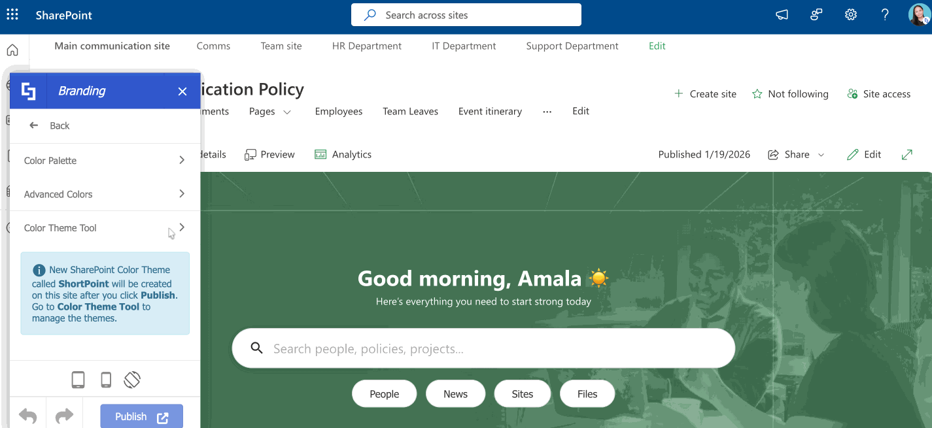Viewport: 932px width, 428px height.
Task: Select the mobile phone preview icon
Action: [x=106, y=380]
